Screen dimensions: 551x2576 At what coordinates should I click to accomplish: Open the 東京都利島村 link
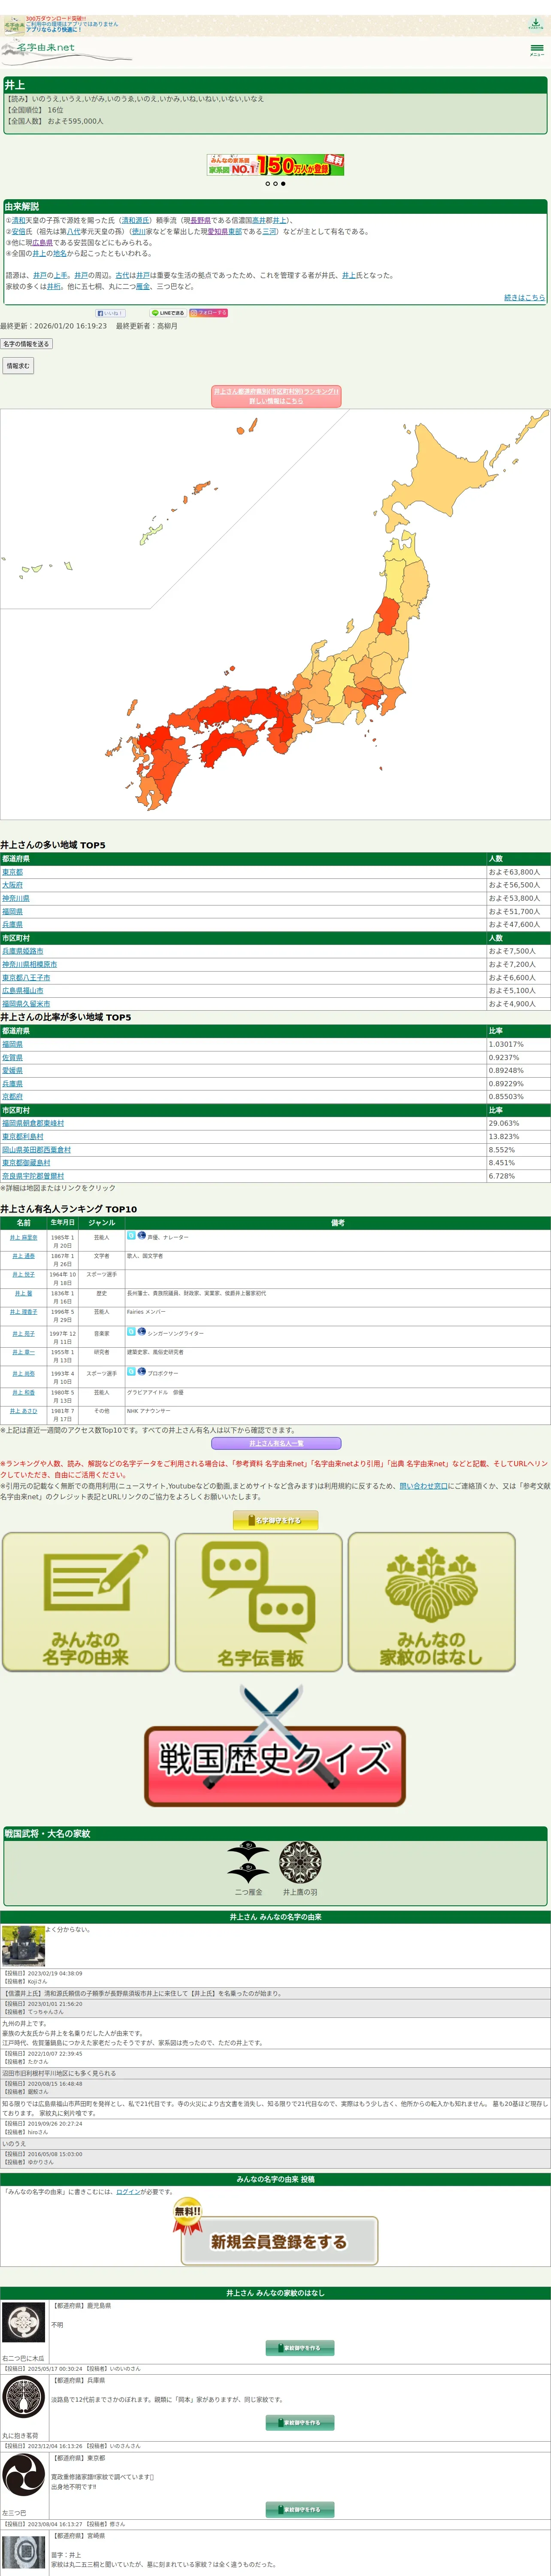coord(23,1136)
